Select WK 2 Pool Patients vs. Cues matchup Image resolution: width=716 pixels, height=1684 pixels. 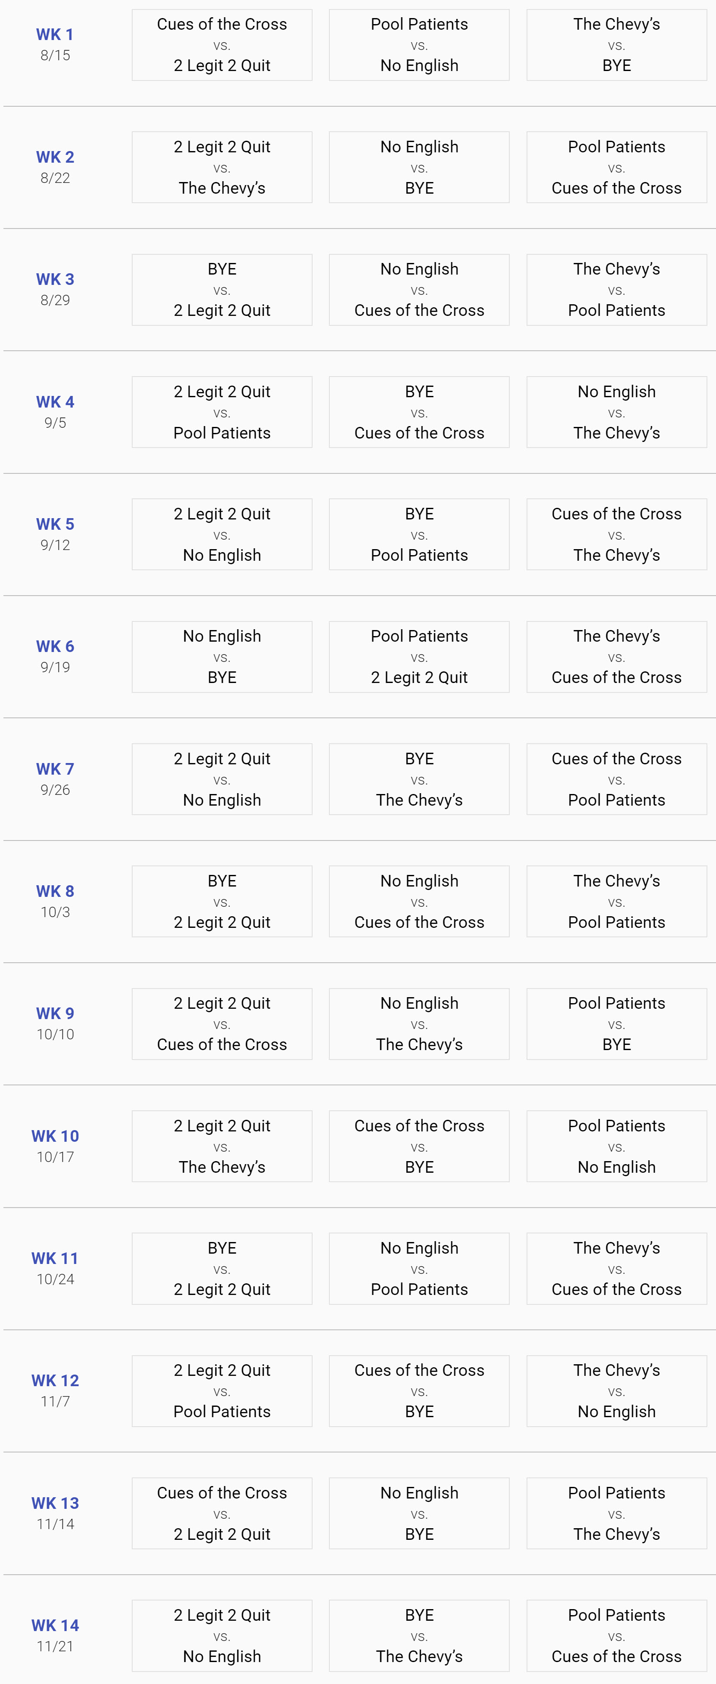[x=617, y=167]
